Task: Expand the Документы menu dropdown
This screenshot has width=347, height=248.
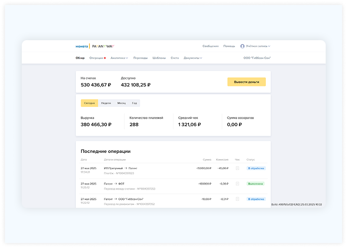Action: click(193, 58)
